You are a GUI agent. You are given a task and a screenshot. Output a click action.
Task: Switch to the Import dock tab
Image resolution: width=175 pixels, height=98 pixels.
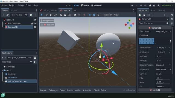click(x=14, y=10)
